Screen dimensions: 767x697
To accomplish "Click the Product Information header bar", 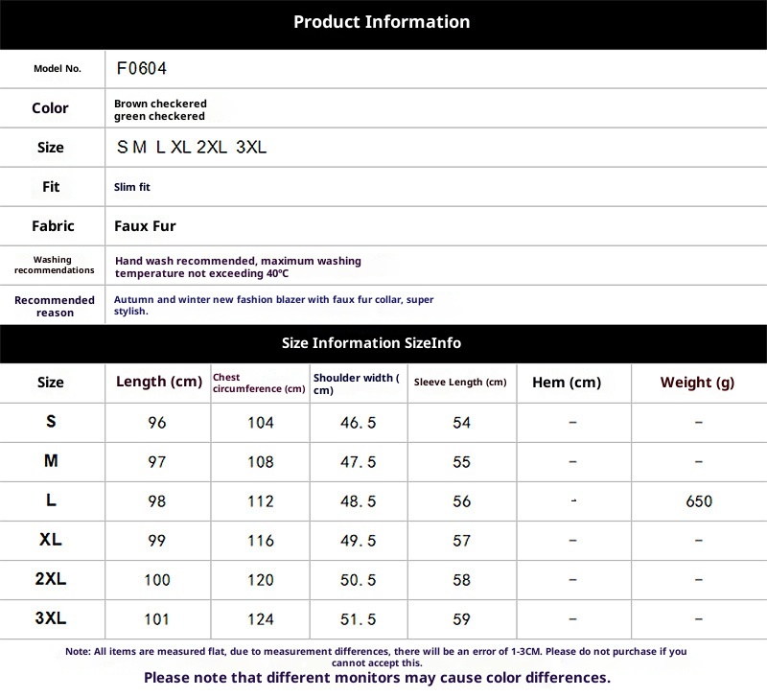I will (x=382, y=22).
